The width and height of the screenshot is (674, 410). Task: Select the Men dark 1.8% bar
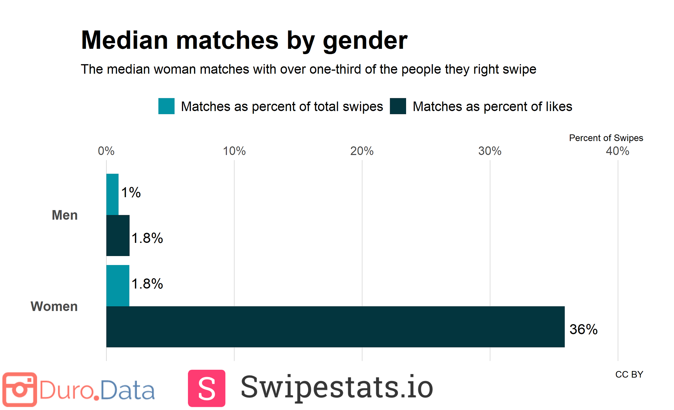118,236
